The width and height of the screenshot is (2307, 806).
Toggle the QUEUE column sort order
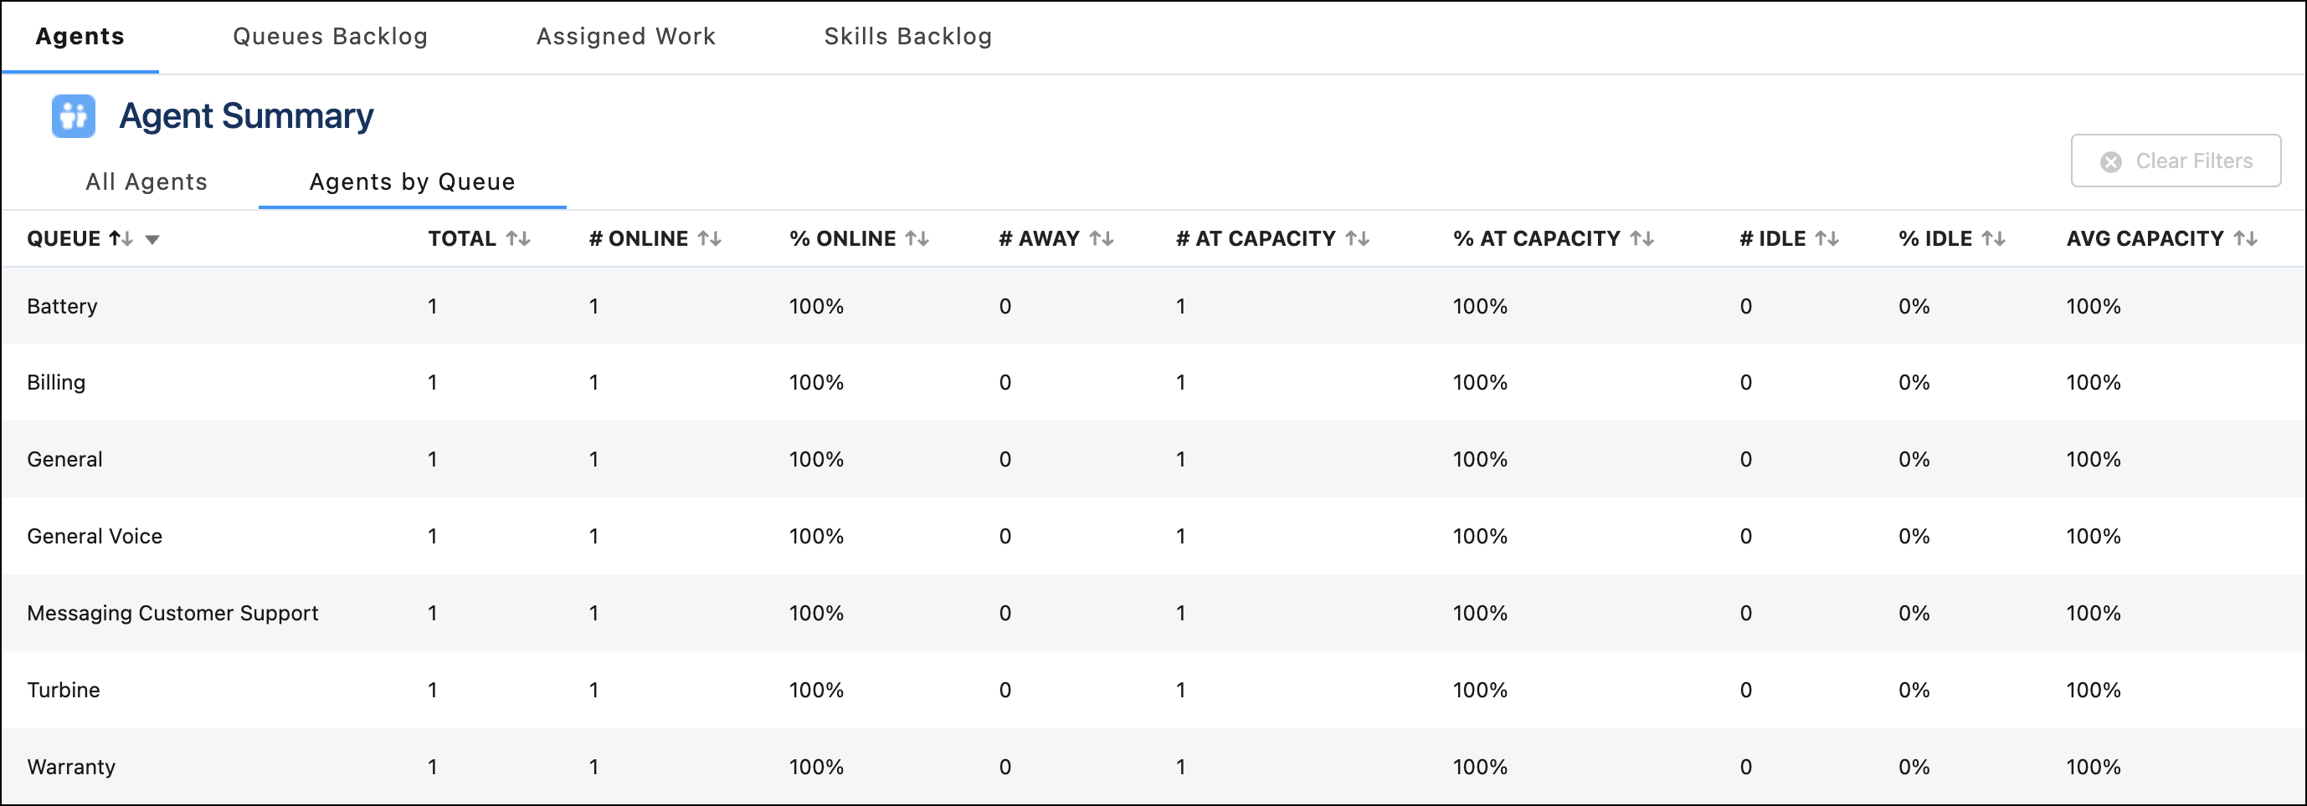121,238
